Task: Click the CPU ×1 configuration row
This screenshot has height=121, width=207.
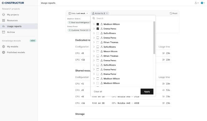Action: (123, 84)
